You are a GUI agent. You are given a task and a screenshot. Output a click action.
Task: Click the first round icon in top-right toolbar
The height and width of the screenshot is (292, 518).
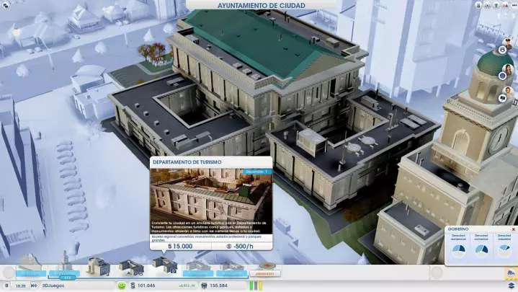click(x=478, y=5)
